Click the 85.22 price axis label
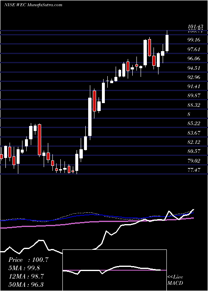This screenshot has height=291, width=208. tap(194, 123)
